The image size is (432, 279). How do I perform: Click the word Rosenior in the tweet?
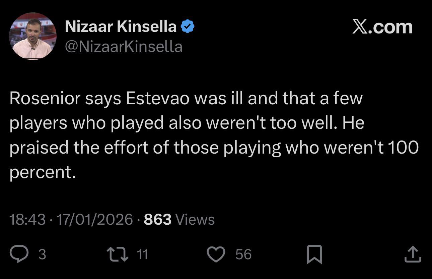point(45,99)
